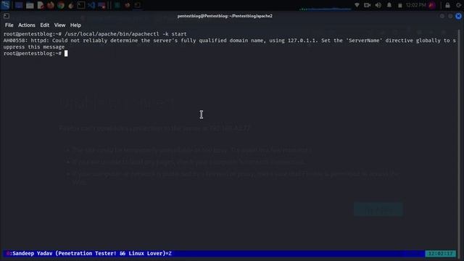The image size is (464, 261).
Task: Open the screenshot tool panel launcher
Action: 101,5
